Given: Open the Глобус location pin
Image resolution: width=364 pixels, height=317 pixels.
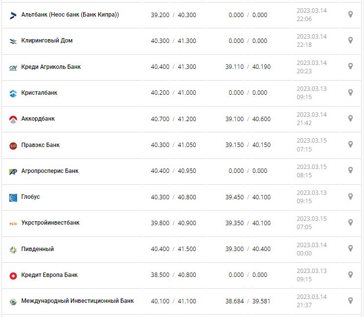Looking at the screenshot, I should tap(350, 196).
